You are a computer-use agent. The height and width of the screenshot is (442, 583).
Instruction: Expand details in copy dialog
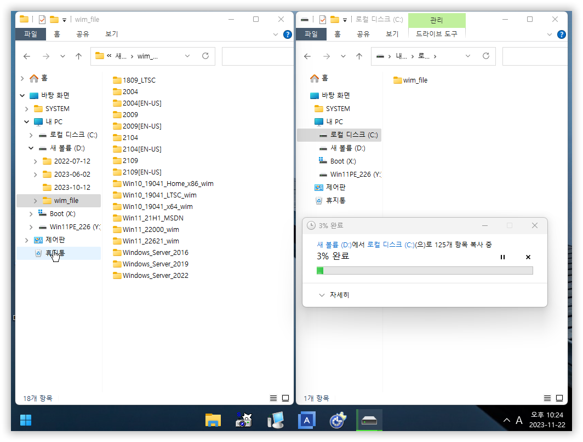click(334, 295)
